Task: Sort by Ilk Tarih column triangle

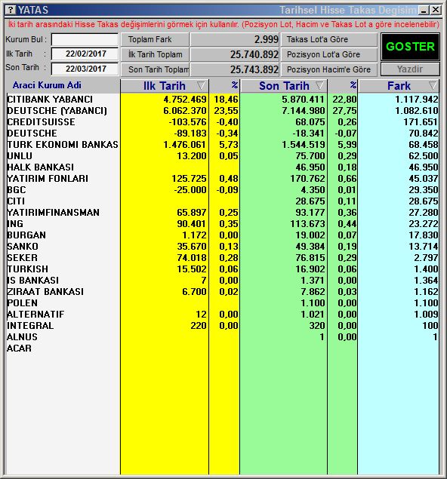Action: pos(201,86)
